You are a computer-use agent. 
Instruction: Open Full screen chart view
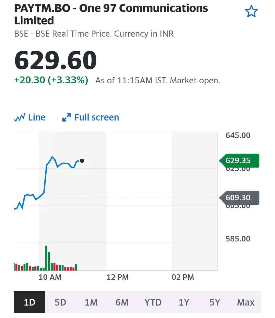click(x=90, y=117)
